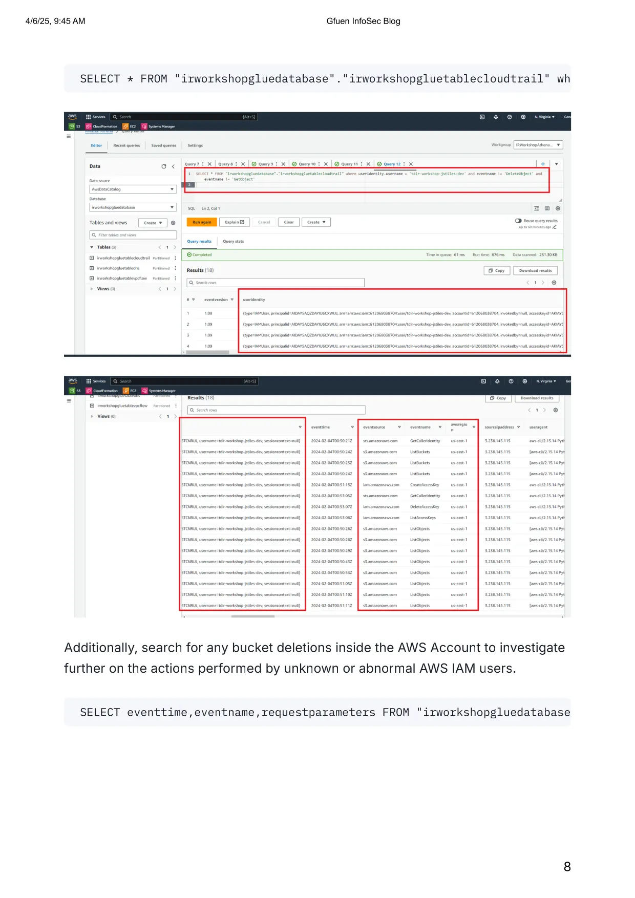Open results table preferences gear beside Download results in Query 12 screenshot

[554, 283]
